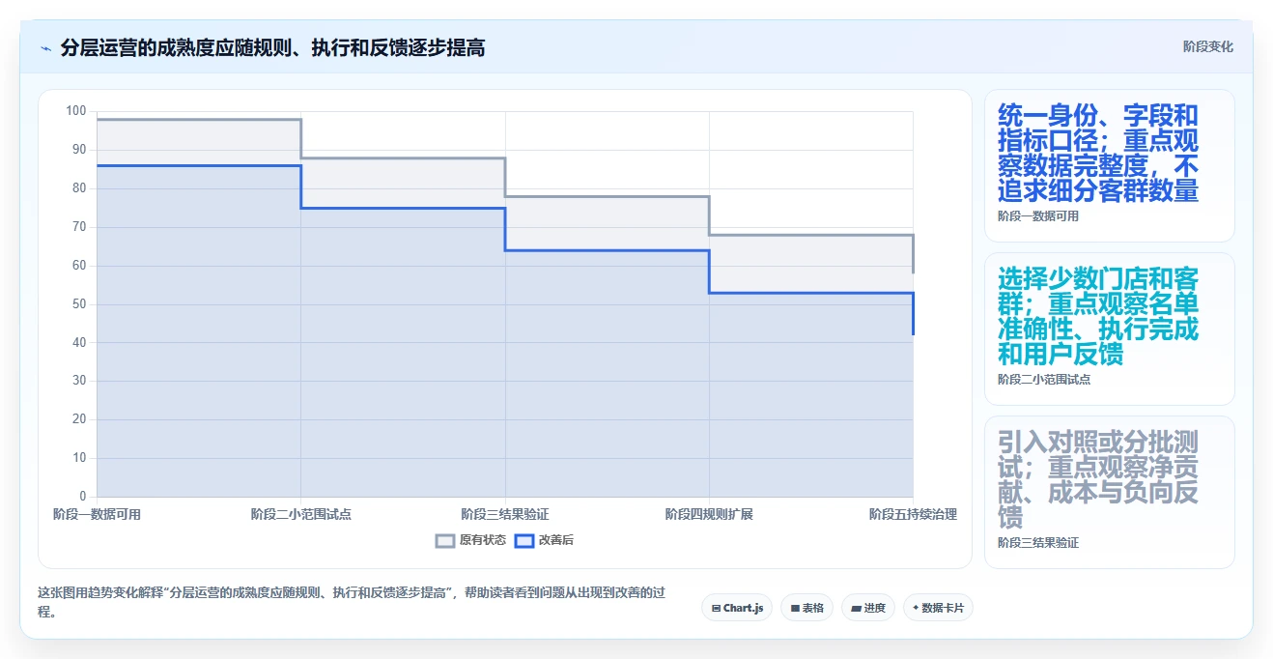Click the 阶段变化 label in header
Viewport: 1273px width, 659px height.
click(1207, 46)
